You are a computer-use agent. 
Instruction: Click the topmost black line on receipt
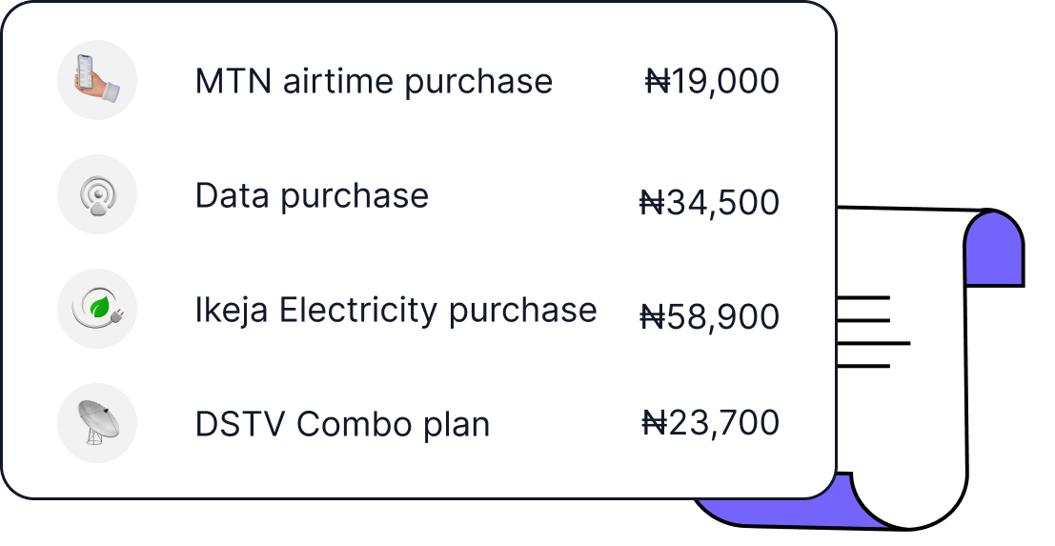(862, 297)
